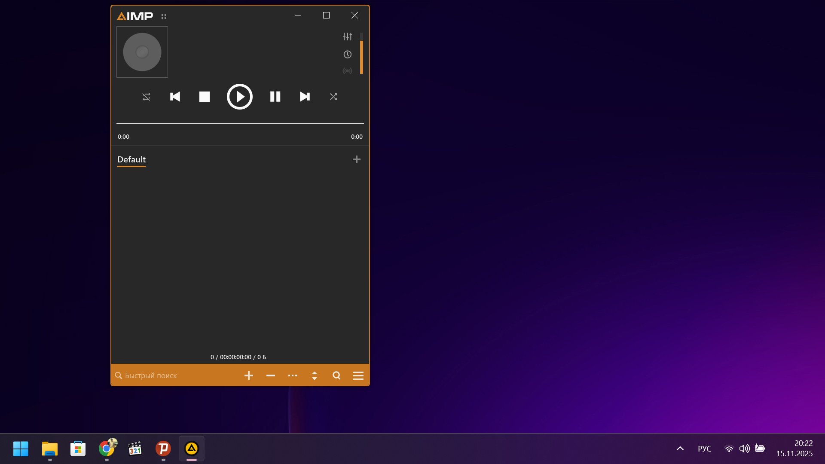Open the equalizer sound effects icon
The width and height of the screenshot is (825, 464).
click(x=347, y=37)
